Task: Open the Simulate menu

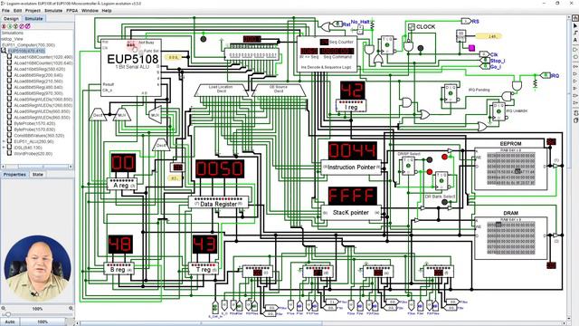Action: click(x=53, y=10)
